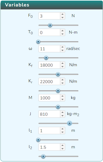103x162 pixels.
Task: Select the Kf input field showing 18000
Action: pos(49,65)
